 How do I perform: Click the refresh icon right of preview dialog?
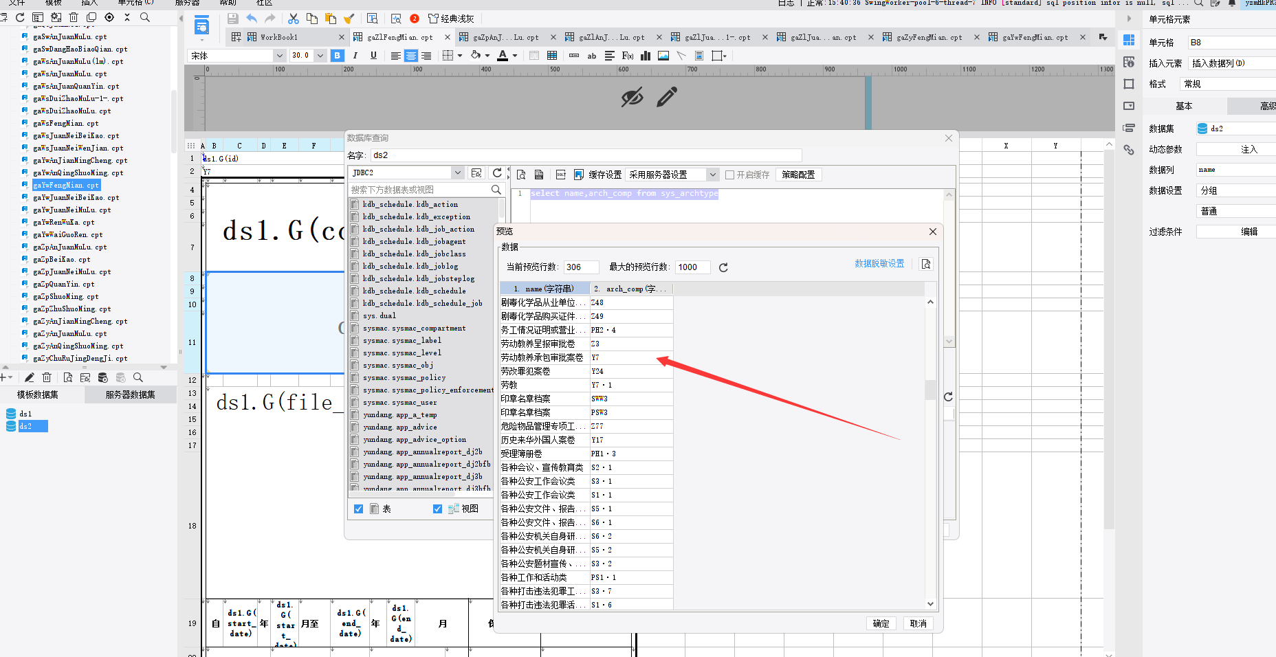coord(948,397)
